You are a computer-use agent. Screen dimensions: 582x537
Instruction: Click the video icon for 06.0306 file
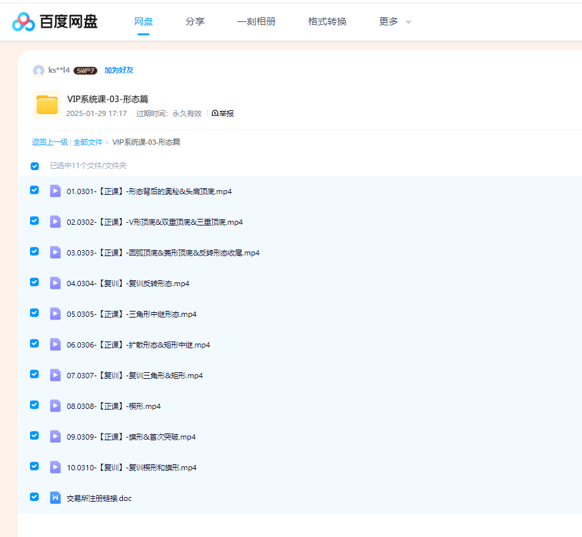(x=55, y=344)
